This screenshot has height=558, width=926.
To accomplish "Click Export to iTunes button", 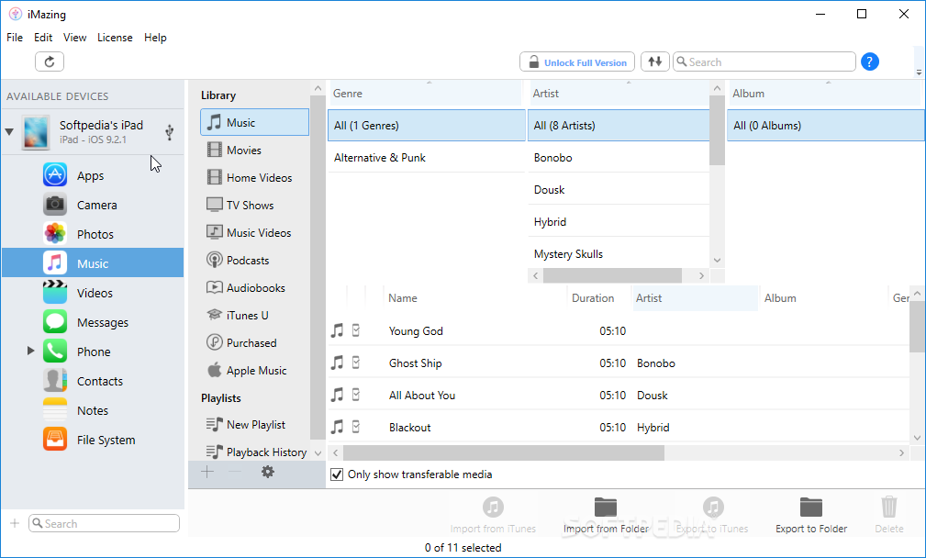I will [x=713, y=516].
